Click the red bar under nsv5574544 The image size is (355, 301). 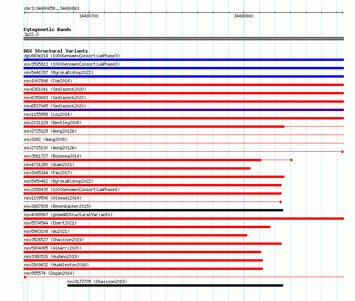[x=147, y=227]
